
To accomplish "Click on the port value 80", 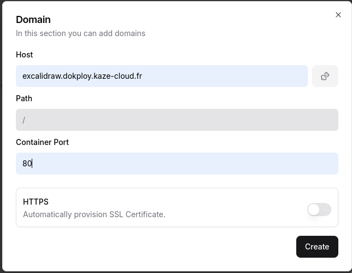I will 27,164.
